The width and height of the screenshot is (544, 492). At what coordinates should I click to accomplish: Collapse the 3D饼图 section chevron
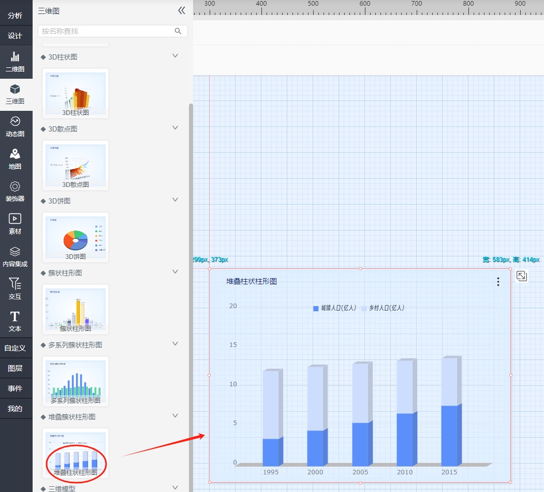[x=175, y=200]
